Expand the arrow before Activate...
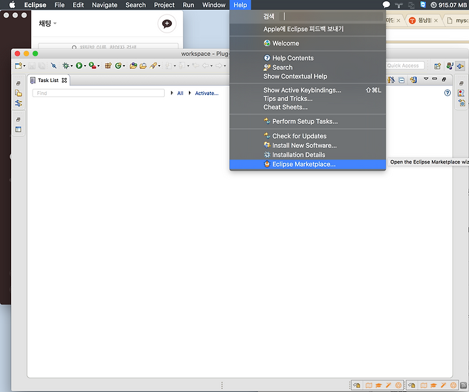469x392 pixels. (x=190, y=93)
